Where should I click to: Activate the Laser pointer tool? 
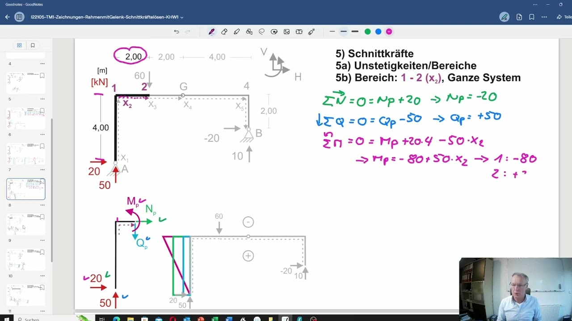pos(311,32)
